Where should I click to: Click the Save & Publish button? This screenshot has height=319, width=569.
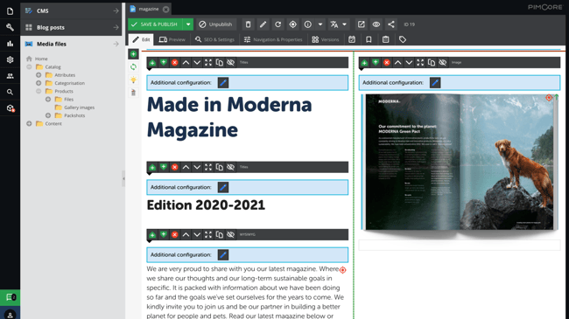point(155,24)
